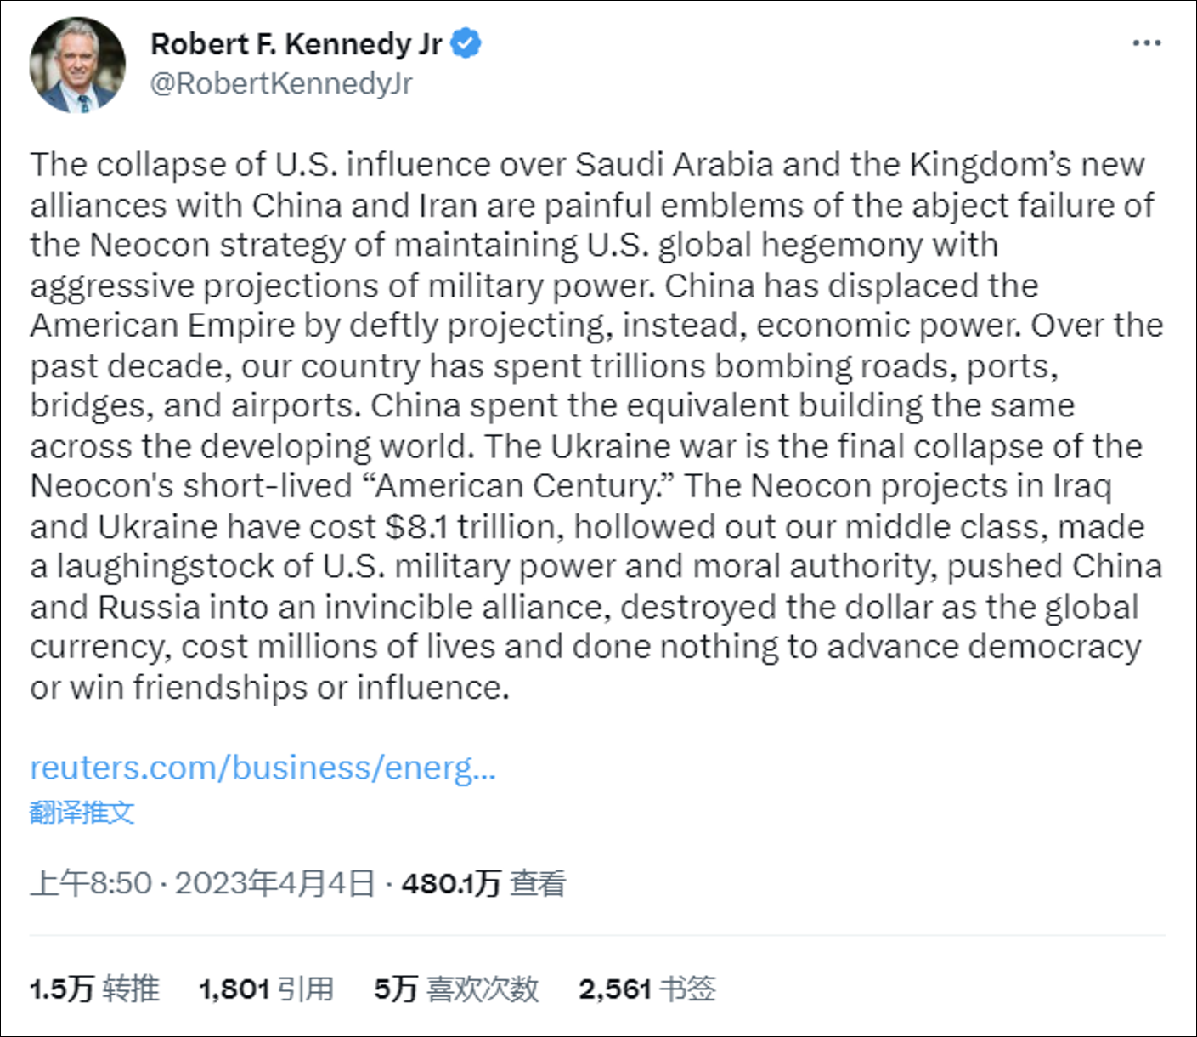Click the words "Saudi Arabia" in the first line
1197x1037 pixels.
674,164
